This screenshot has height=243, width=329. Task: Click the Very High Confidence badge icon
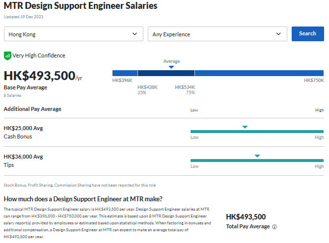click(7, 56)
